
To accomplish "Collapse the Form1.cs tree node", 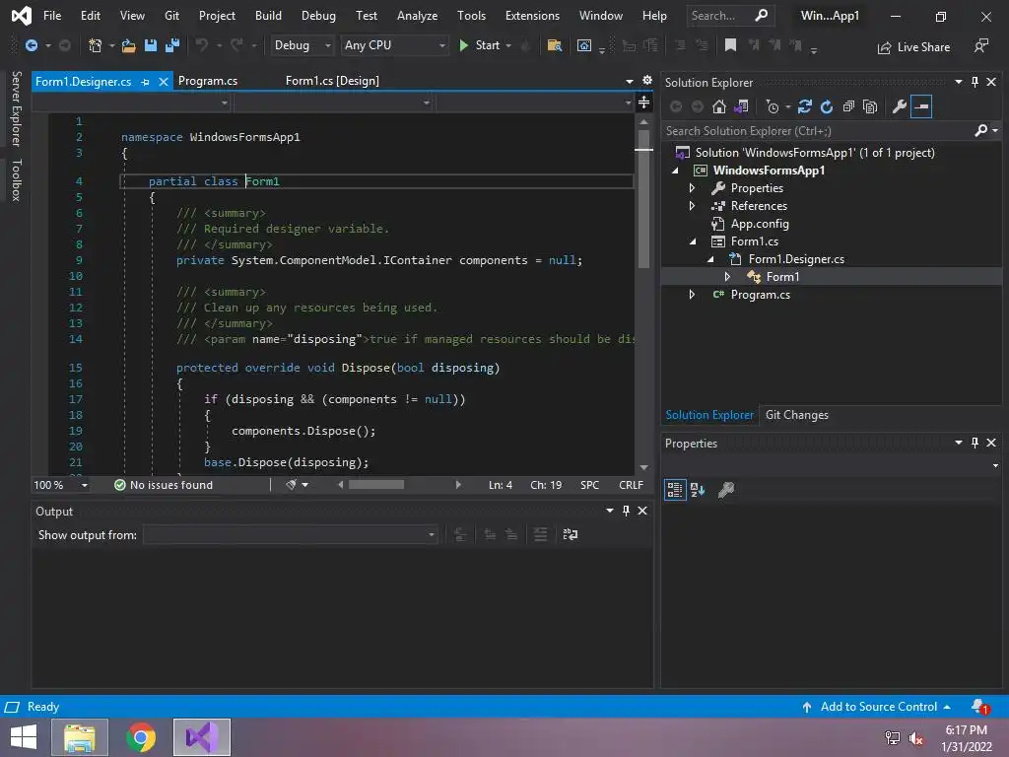I will coord(692,241).
